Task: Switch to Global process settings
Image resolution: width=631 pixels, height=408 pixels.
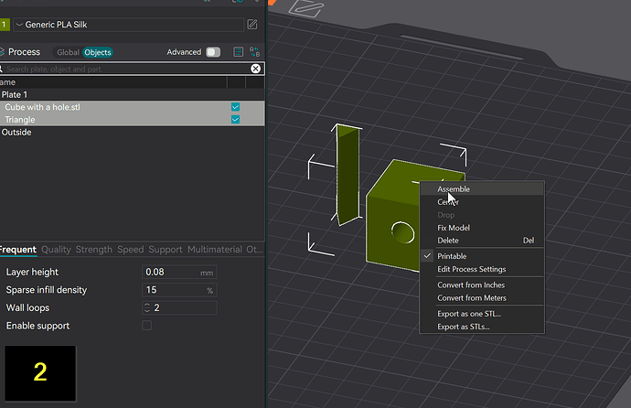Action: 68,52
